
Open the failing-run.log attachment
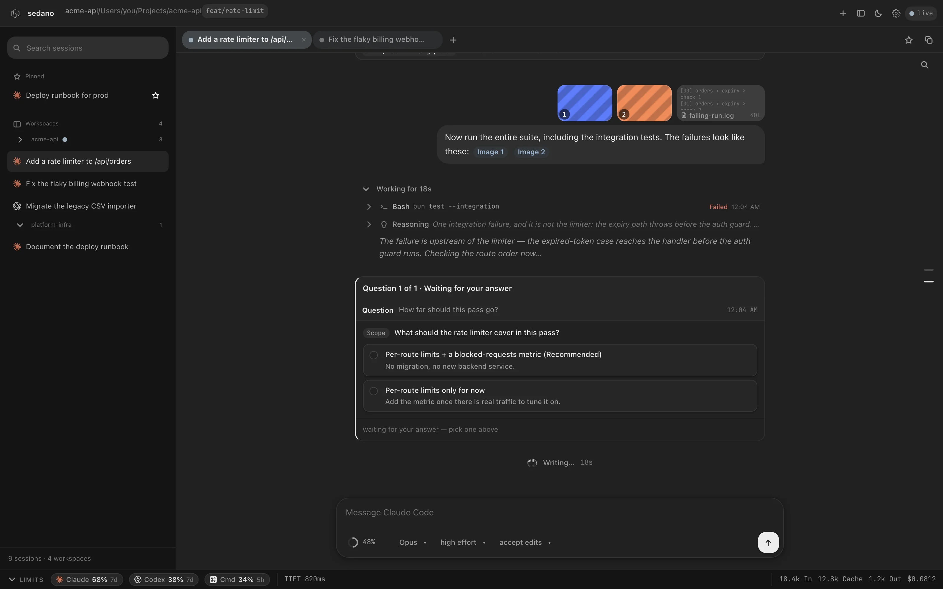coord(721,103)
